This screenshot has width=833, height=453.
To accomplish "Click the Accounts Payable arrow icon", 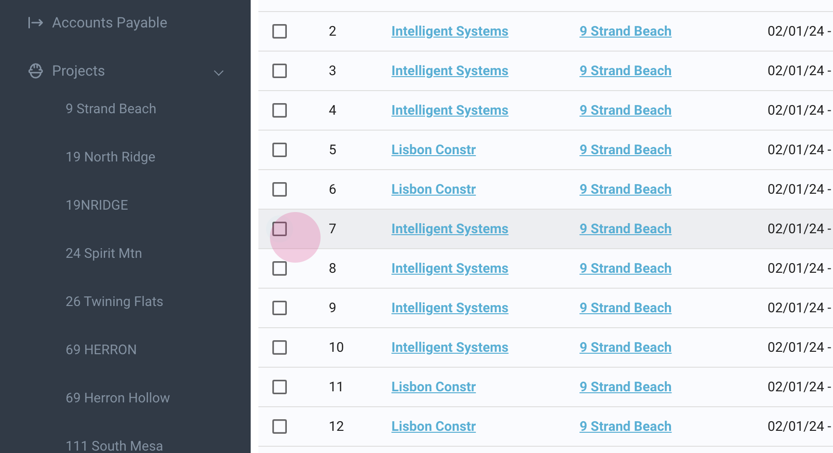I will click(36, 23).
